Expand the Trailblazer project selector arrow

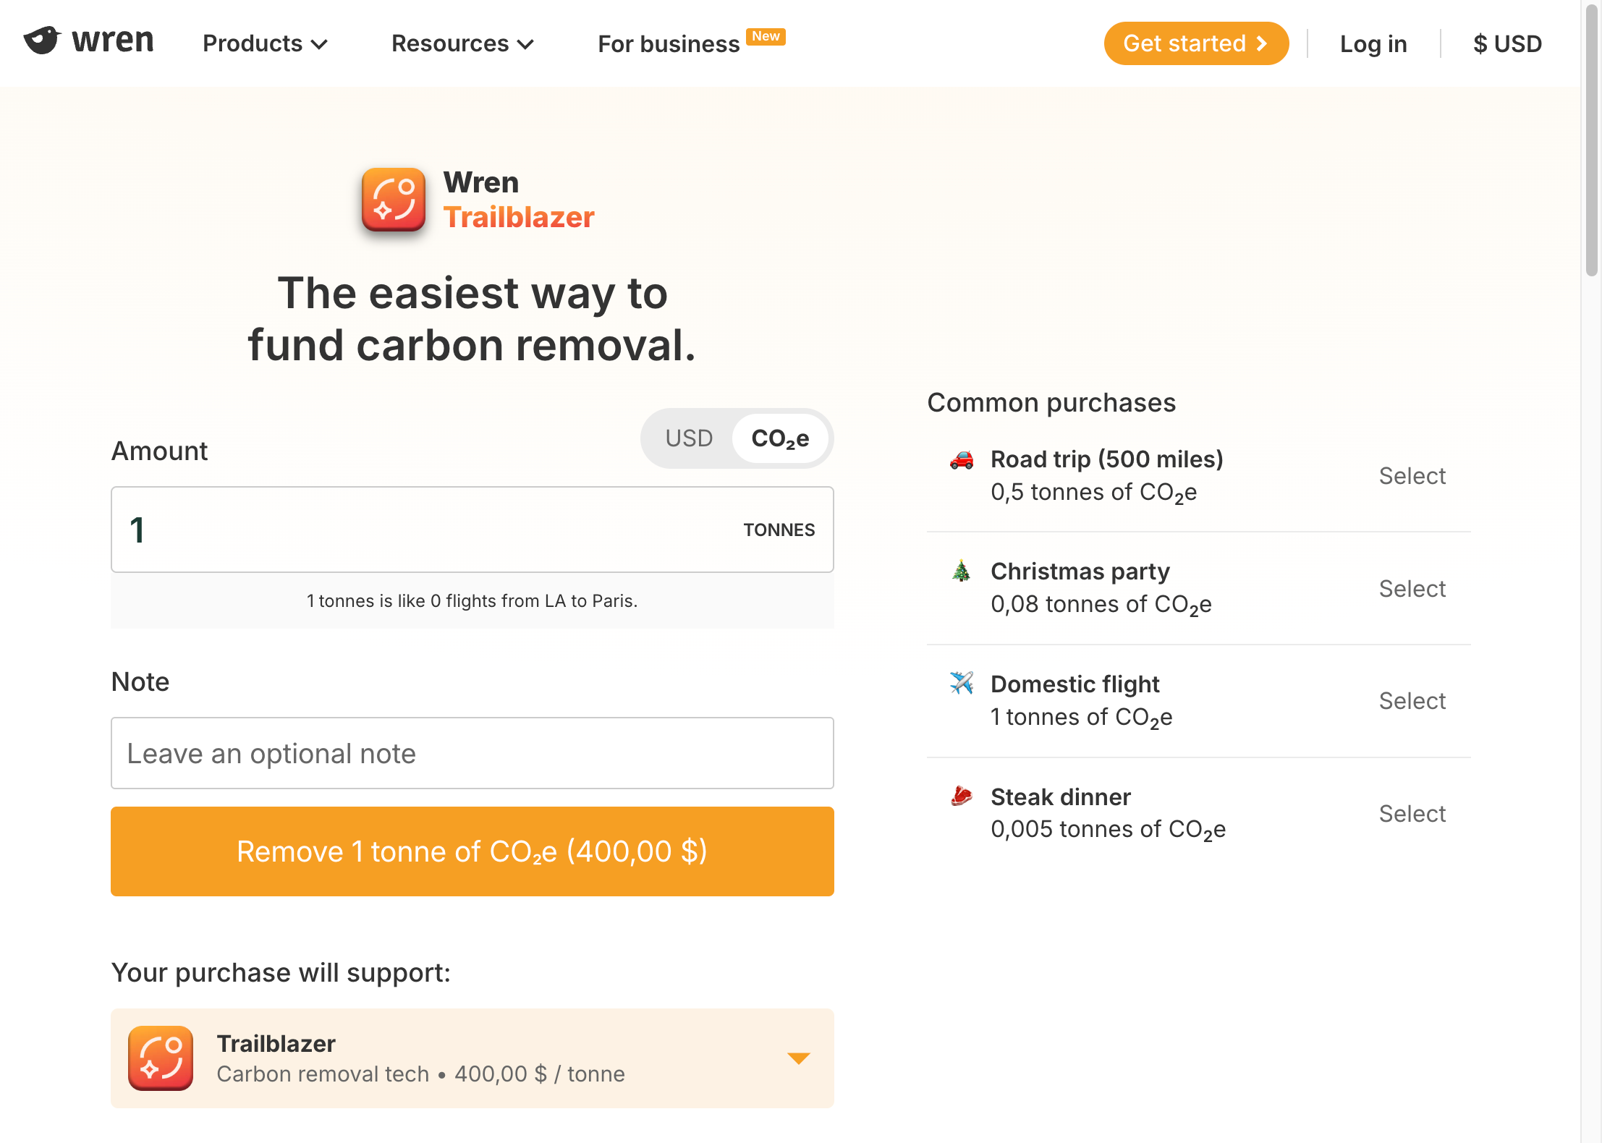(x=798, y=1058)
